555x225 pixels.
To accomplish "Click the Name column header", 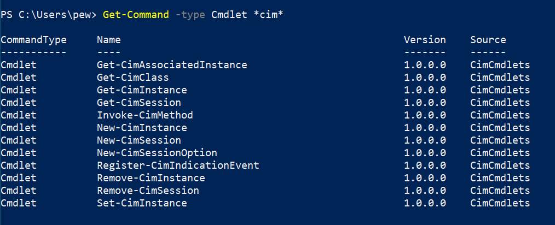I will [x=109, y=40].
